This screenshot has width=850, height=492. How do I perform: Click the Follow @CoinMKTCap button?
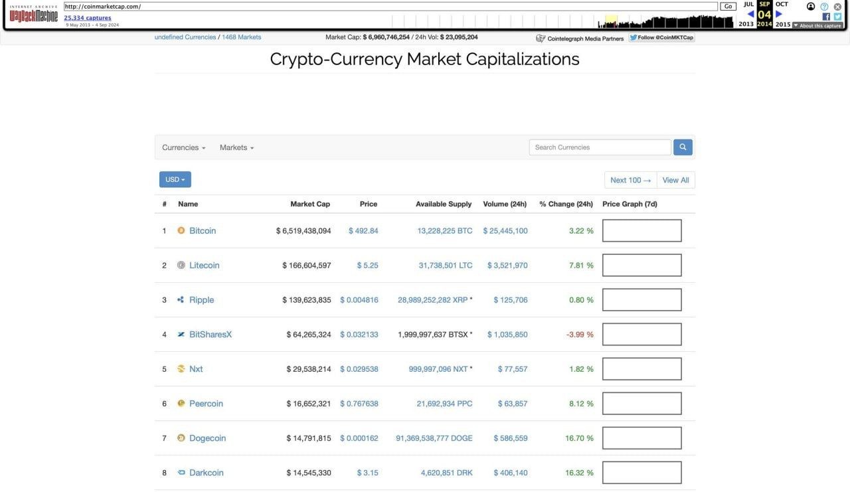click(661, 38)
